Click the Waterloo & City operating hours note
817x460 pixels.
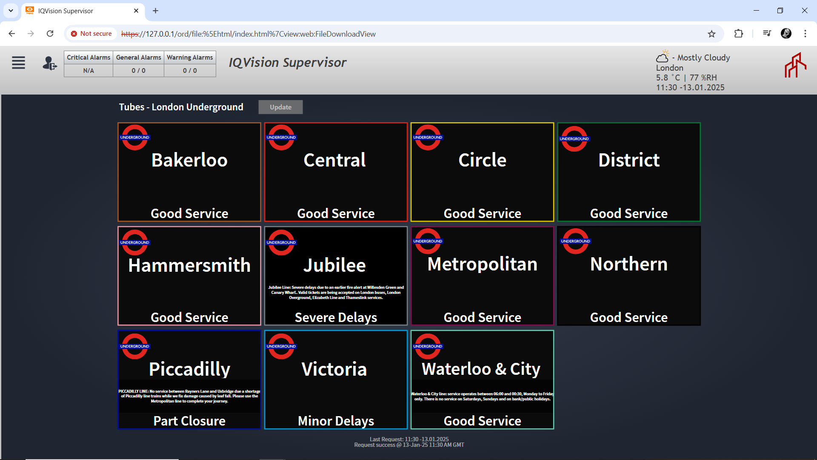click(x=483, y=397)
